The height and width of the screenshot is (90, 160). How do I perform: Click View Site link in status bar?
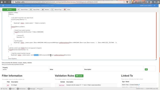pos(4,89)
